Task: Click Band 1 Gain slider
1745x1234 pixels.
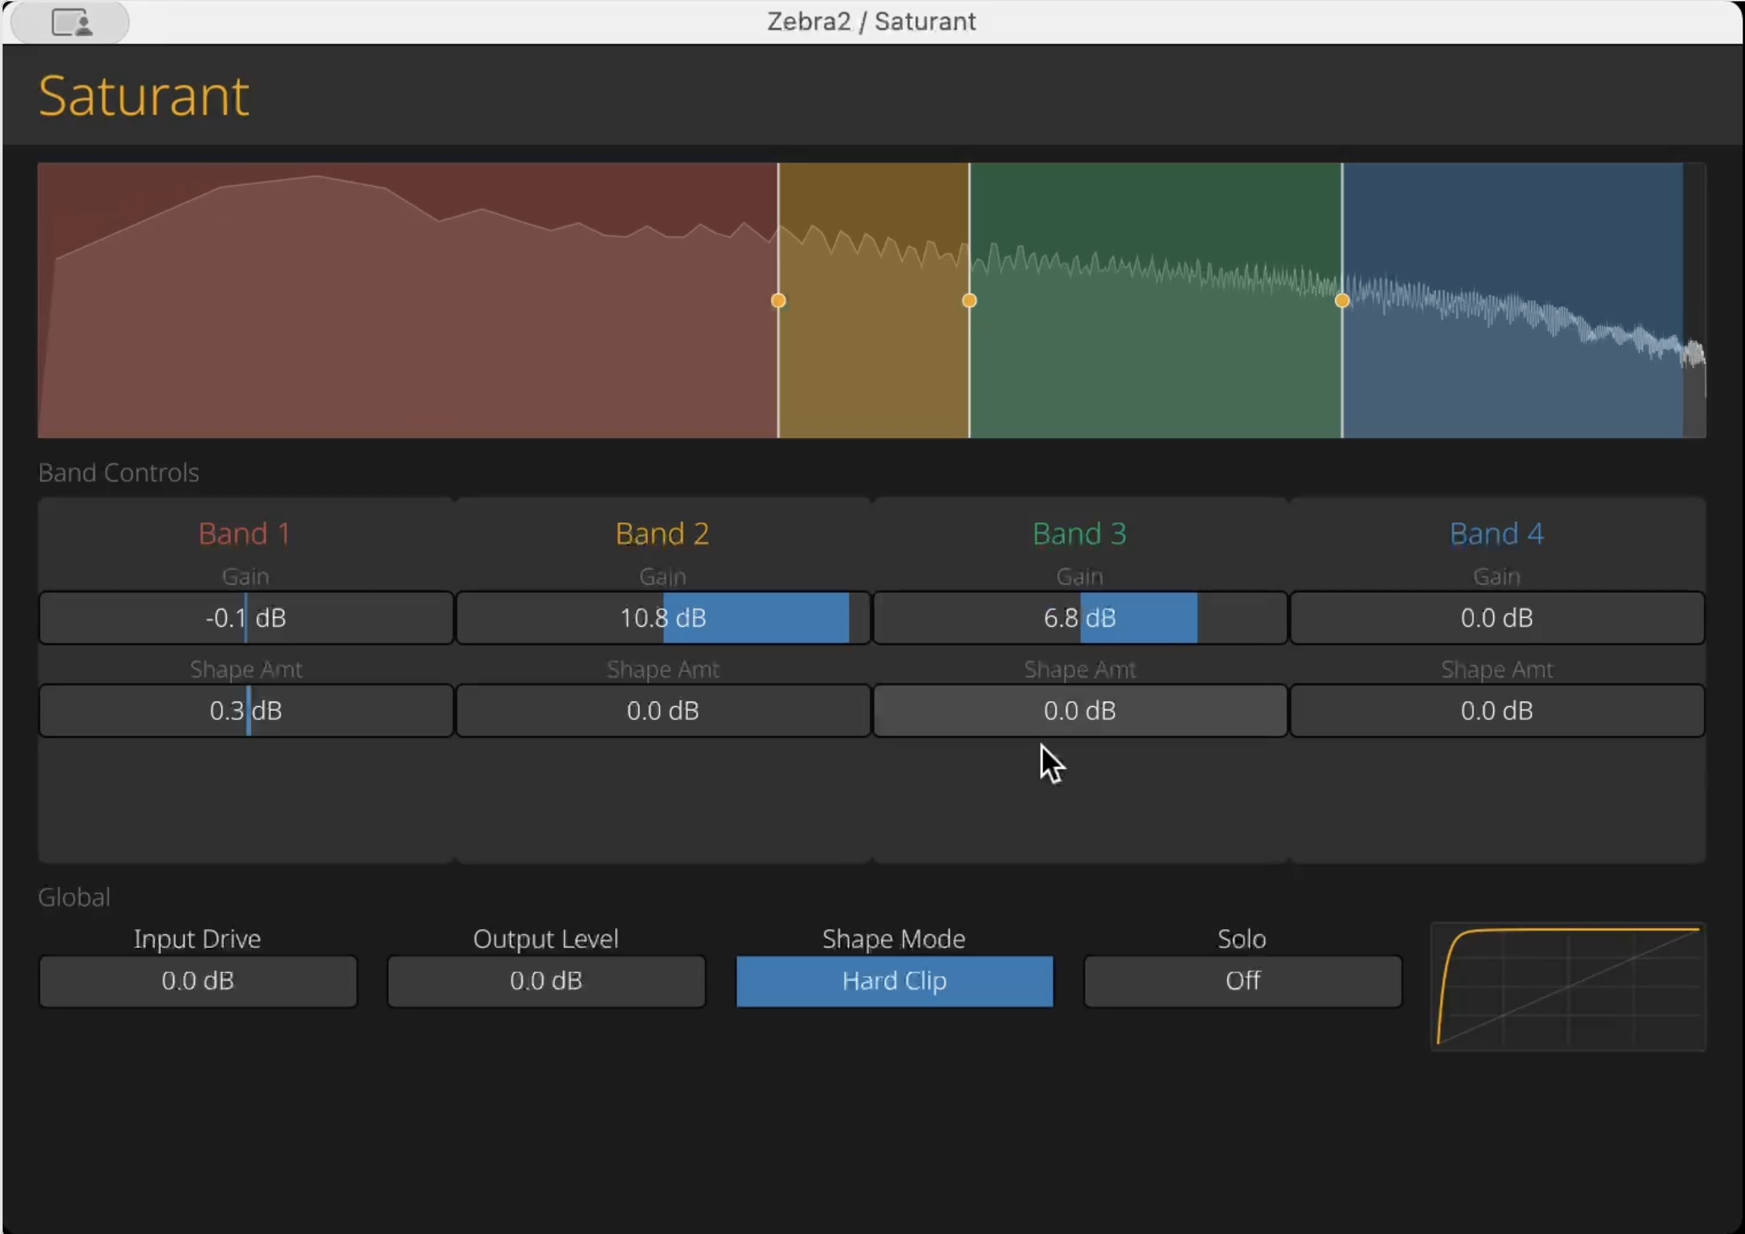Action: click(246, 618)
